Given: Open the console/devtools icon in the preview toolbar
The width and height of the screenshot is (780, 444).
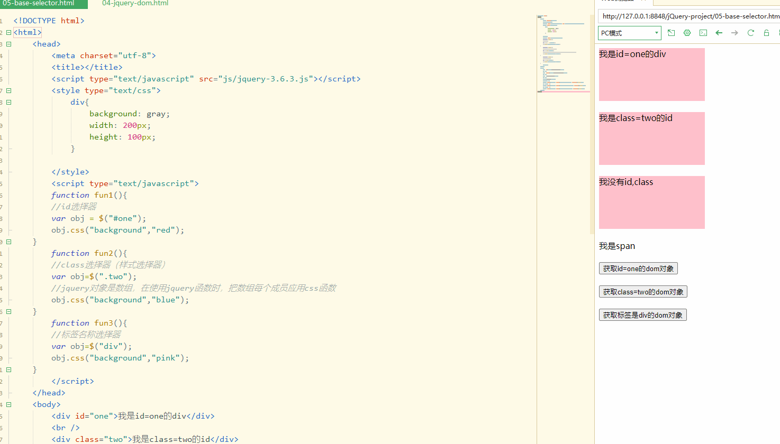Looking at the screenshot, I should (703, 33).
